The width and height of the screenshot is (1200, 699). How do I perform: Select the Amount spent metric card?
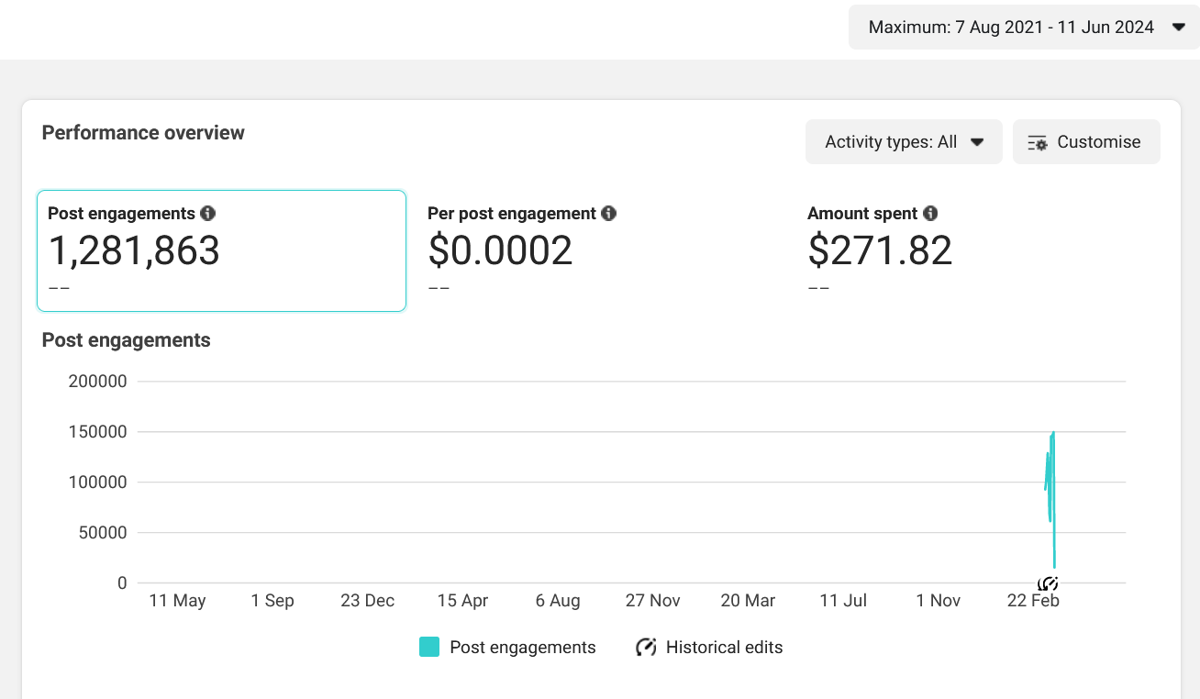coord(980,250)
